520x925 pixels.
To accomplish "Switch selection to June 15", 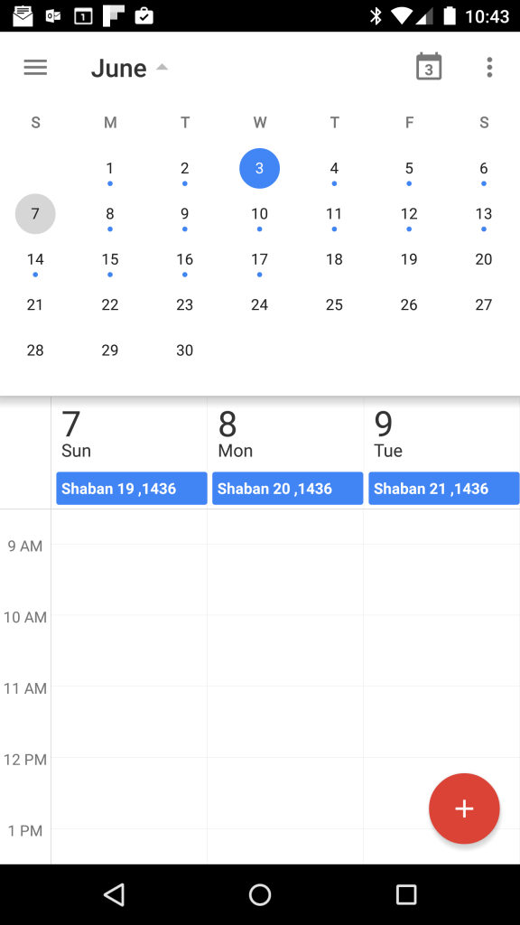I will [109, 259].
